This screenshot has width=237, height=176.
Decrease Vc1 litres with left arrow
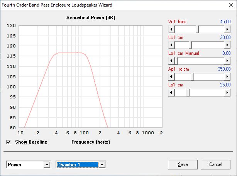pyautogui.click(x=171, y=29)
